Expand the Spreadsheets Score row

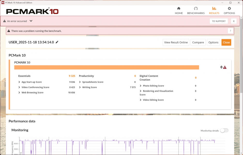[x=80, y=82]
